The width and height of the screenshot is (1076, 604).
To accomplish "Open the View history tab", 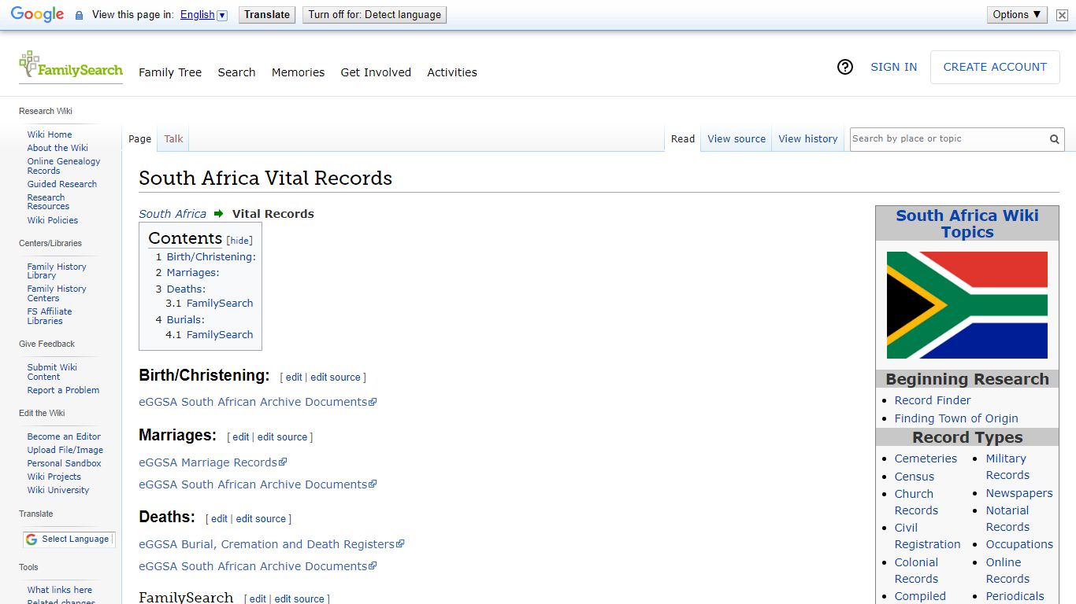I will coord(808,139).
